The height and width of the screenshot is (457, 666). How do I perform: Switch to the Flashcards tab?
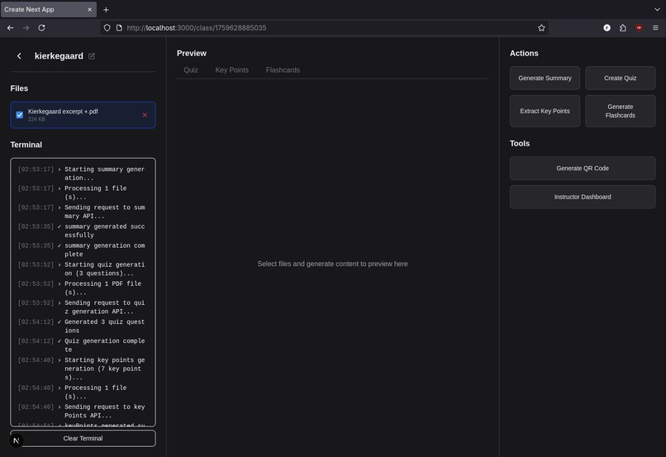[283, 70]
